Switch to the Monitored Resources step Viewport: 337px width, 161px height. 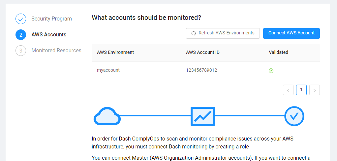56,51
